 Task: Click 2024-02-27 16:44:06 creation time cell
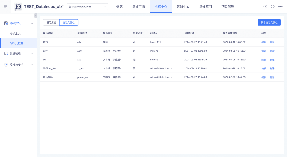tap(196, 77)
